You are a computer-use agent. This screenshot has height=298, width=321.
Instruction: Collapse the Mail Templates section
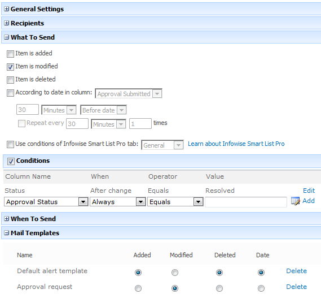point(7,233)
